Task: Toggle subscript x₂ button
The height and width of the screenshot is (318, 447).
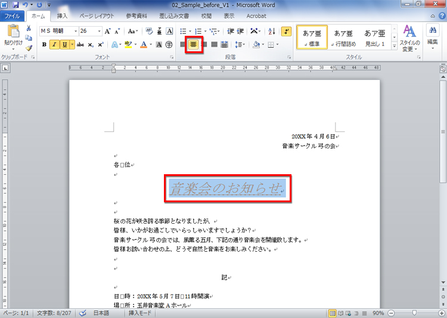Action: (91, 45)
